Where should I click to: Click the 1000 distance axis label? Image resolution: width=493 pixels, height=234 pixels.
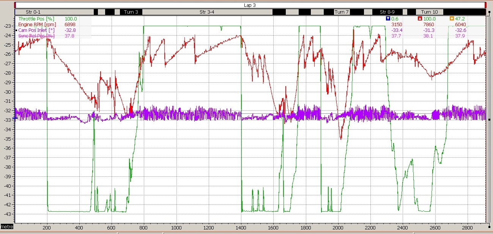tap(176, 228)
